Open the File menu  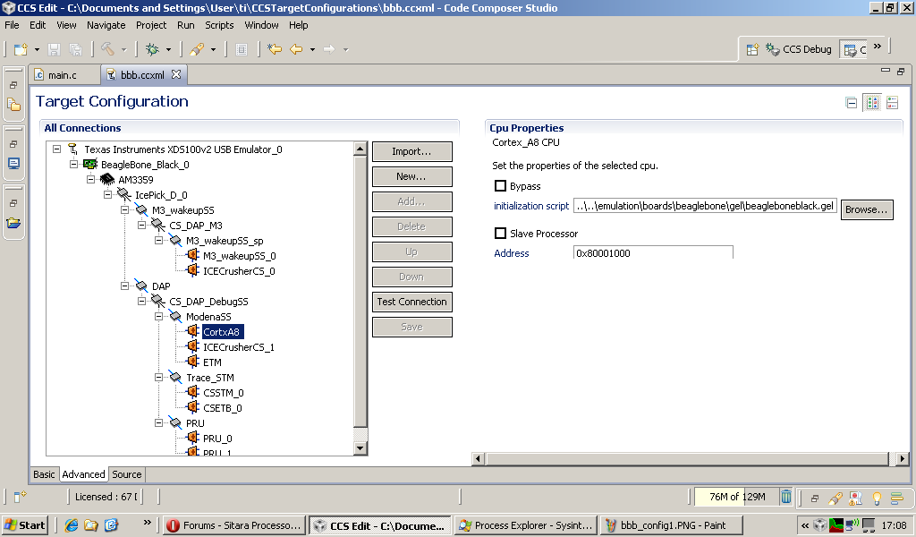[x=12, y=25]
